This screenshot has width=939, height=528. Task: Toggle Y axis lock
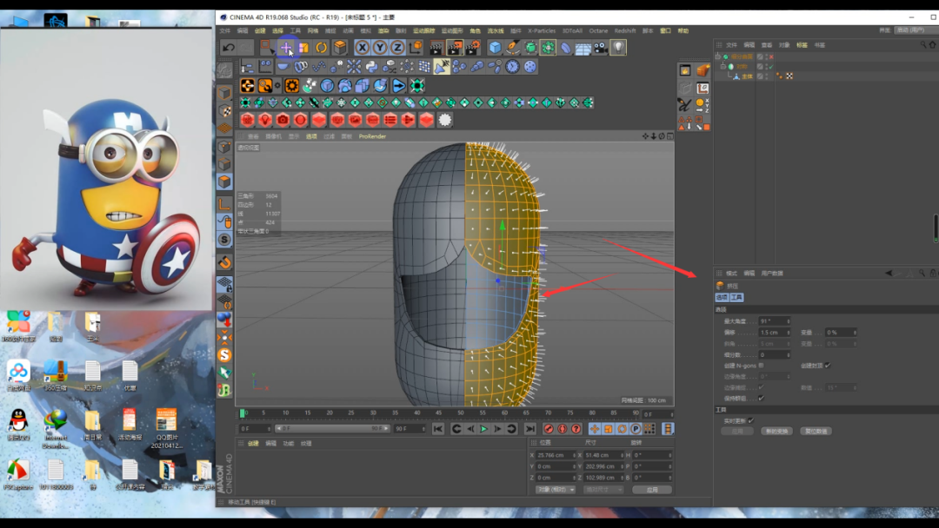pyautogui.click(x=380, y=47)
